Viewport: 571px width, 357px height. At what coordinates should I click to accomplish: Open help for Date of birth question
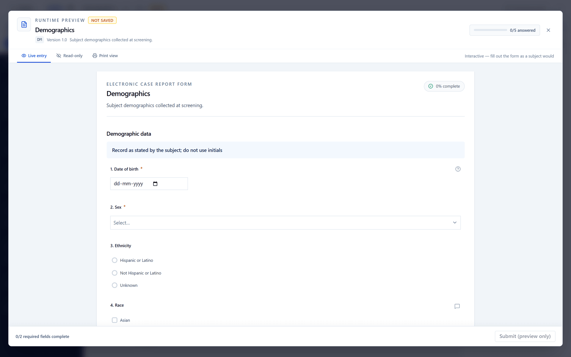458,169
